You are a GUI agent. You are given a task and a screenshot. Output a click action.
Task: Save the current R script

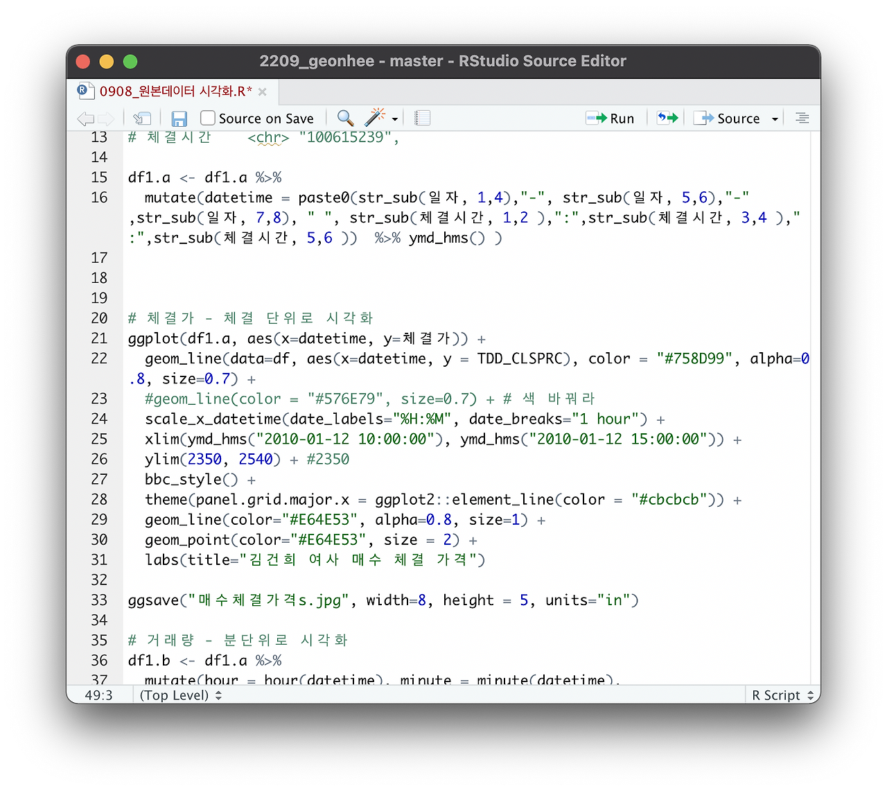point(179,119)
